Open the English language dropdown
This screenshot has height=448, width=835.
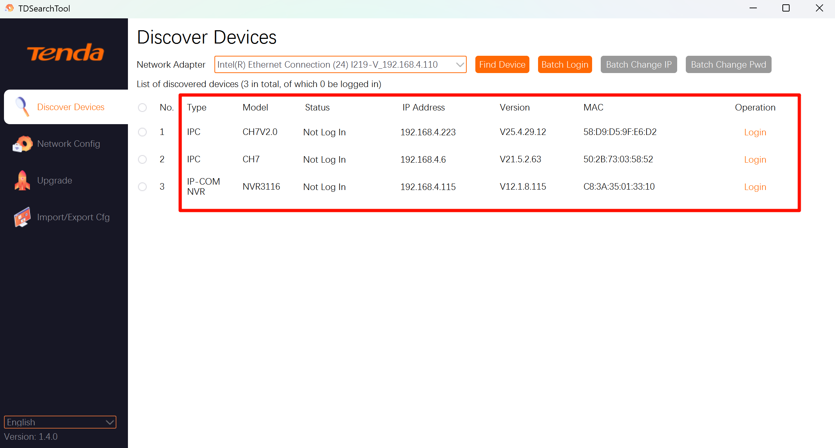[x=60, y=422]
